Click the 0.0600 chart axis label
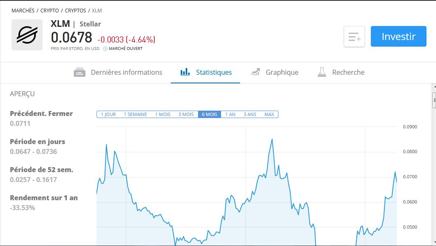Viewport: 436px width, 246px height. click(410, 202)
